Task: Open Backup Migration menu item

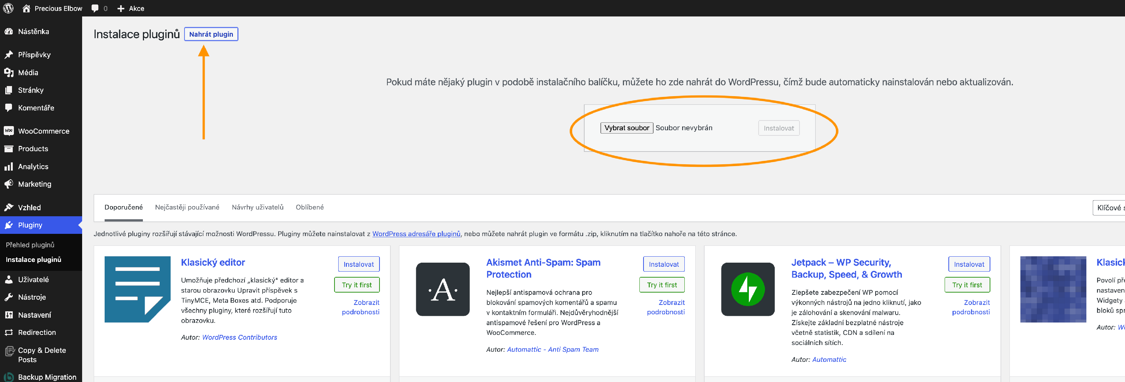Action: (x=41, y=377)
